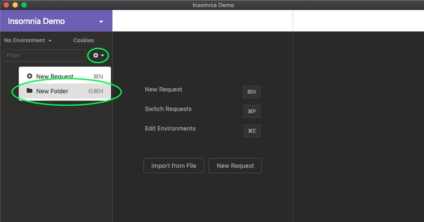The image size is (424, 222).
Task: Click the folder icon beside New Folder
Action: (x=30, y=90)
